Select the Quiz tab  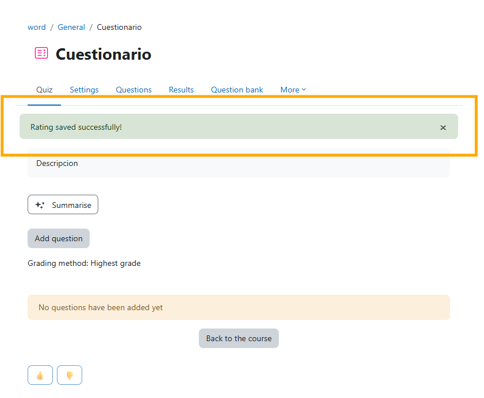[x=44, y=90]
